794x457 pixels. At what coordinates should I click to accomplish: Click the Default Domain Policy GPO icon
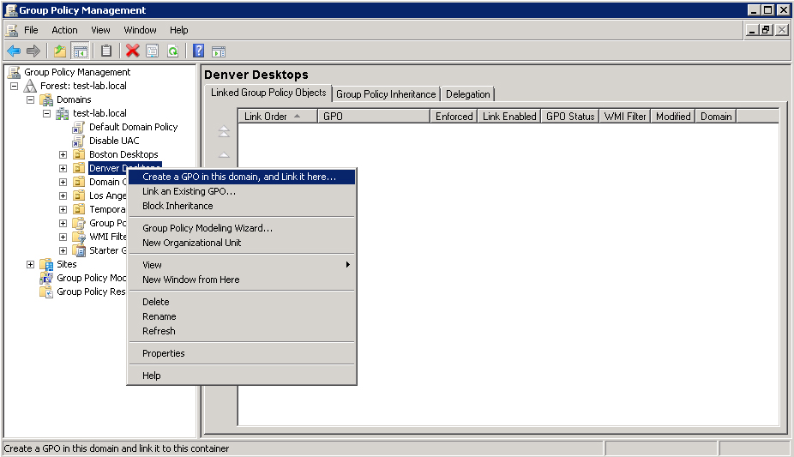click(x=79, y=127)
